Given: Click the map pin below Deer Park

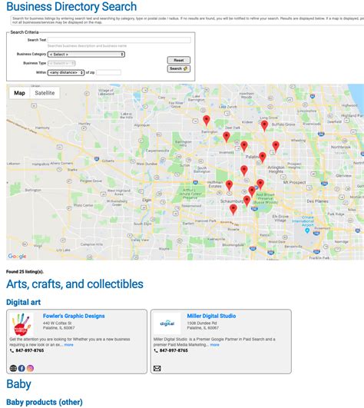Looking at the screenshot, I should click(x=227, y=137).
